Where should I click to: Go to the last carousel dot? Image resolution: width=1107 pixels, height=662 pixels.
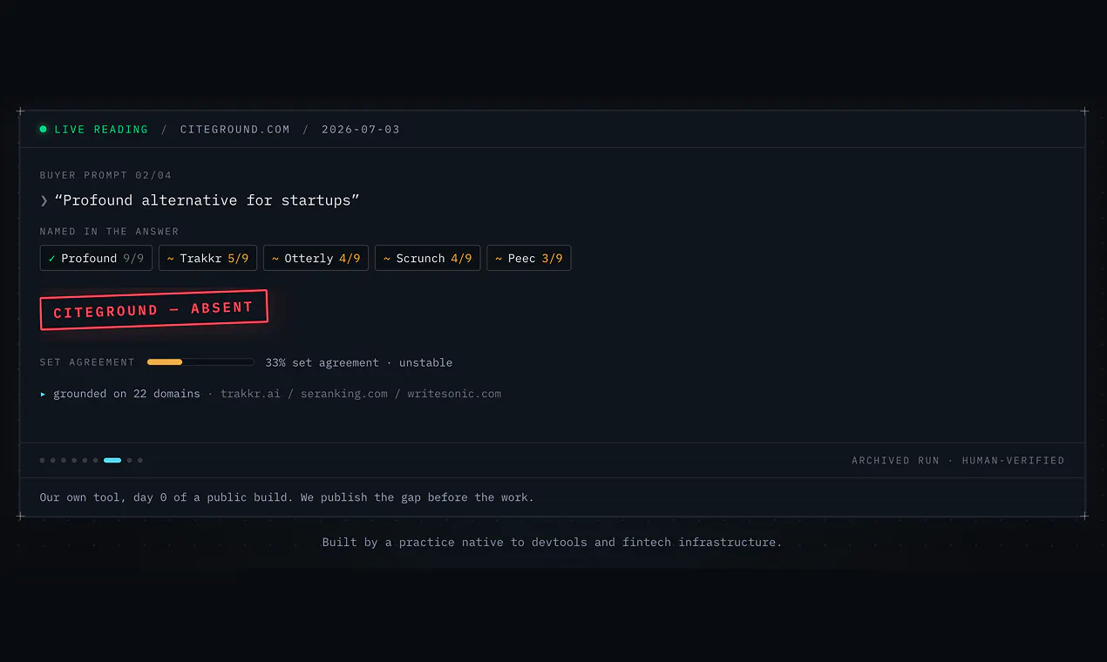coord(139,460)
